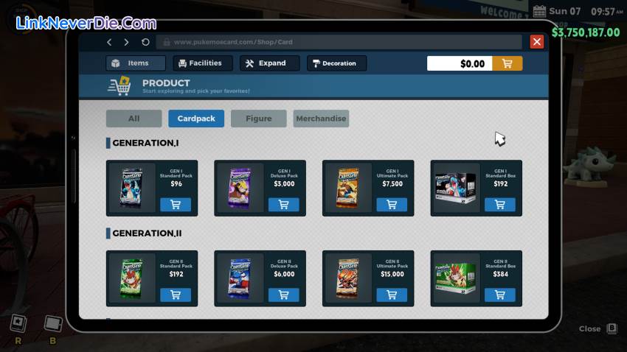This screenshot has width=627, height=352.
Task: Switch to the Facilities section
Action: tap(203, 63)
